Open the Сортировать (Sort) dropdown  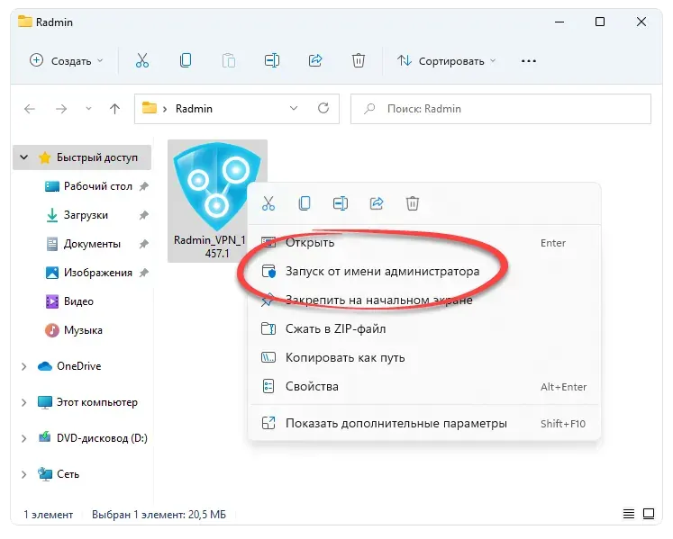click(446, 61)
